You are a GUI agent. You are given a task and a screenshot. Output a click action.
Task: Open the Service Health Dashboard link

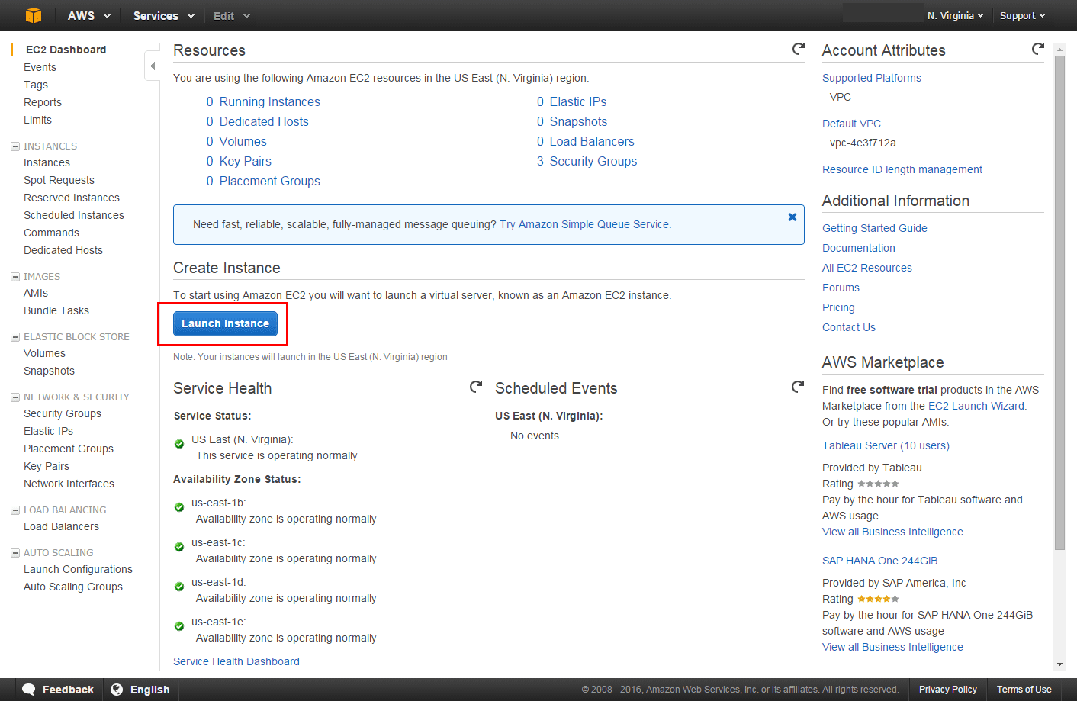point(236,662)
